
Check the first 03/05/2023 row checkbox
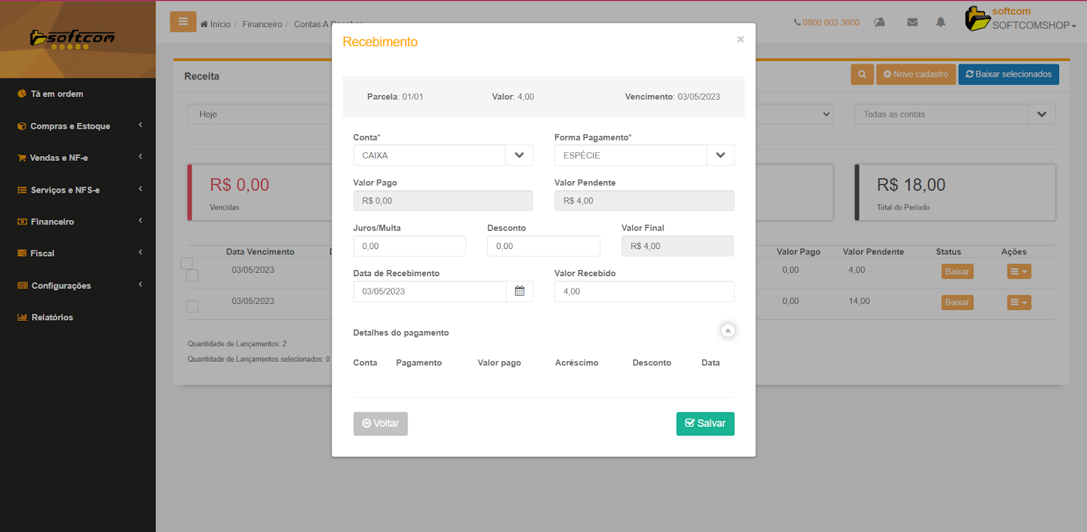tap(193, 275)
